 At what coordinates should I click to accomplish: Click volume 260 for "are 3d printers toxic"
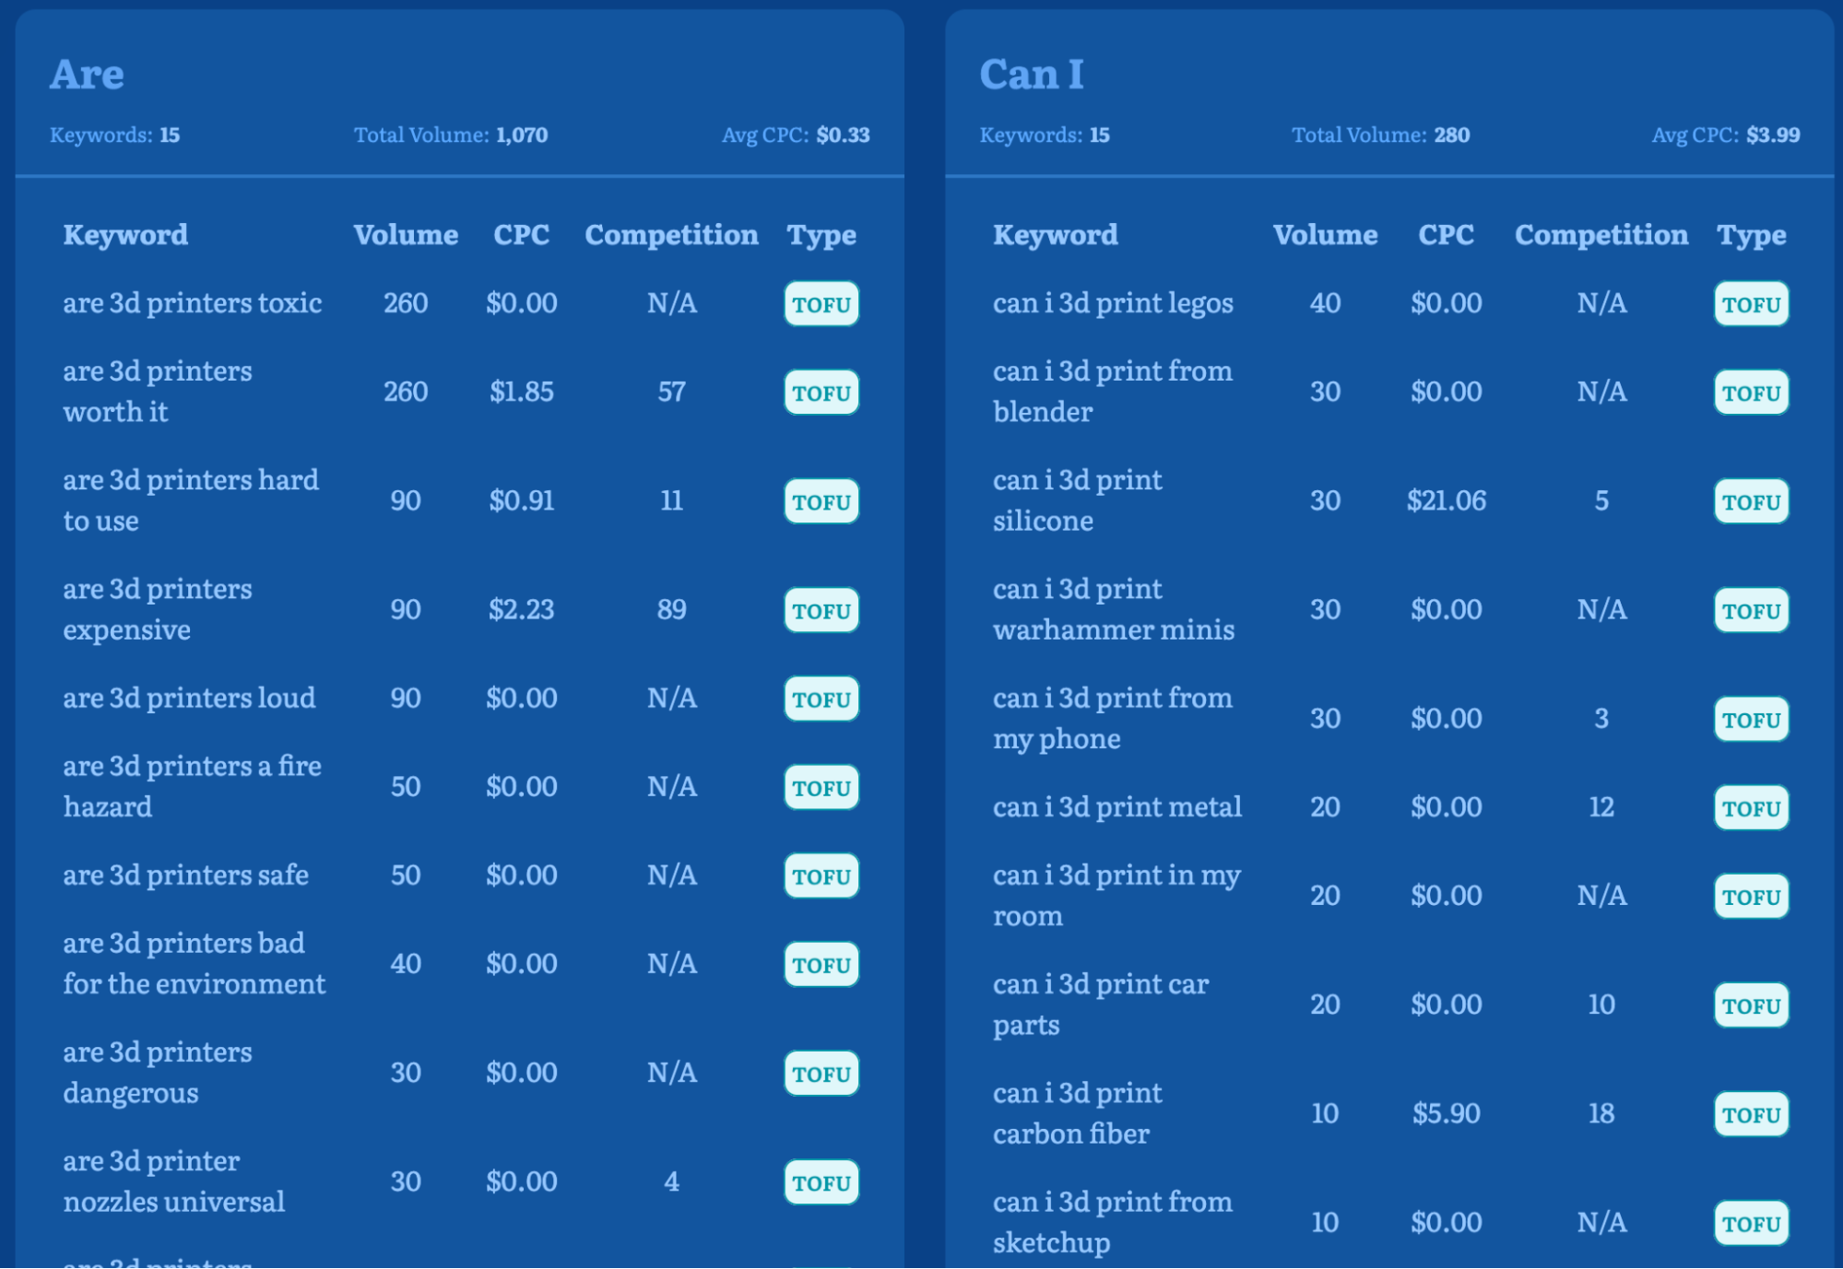coord(406,302)
